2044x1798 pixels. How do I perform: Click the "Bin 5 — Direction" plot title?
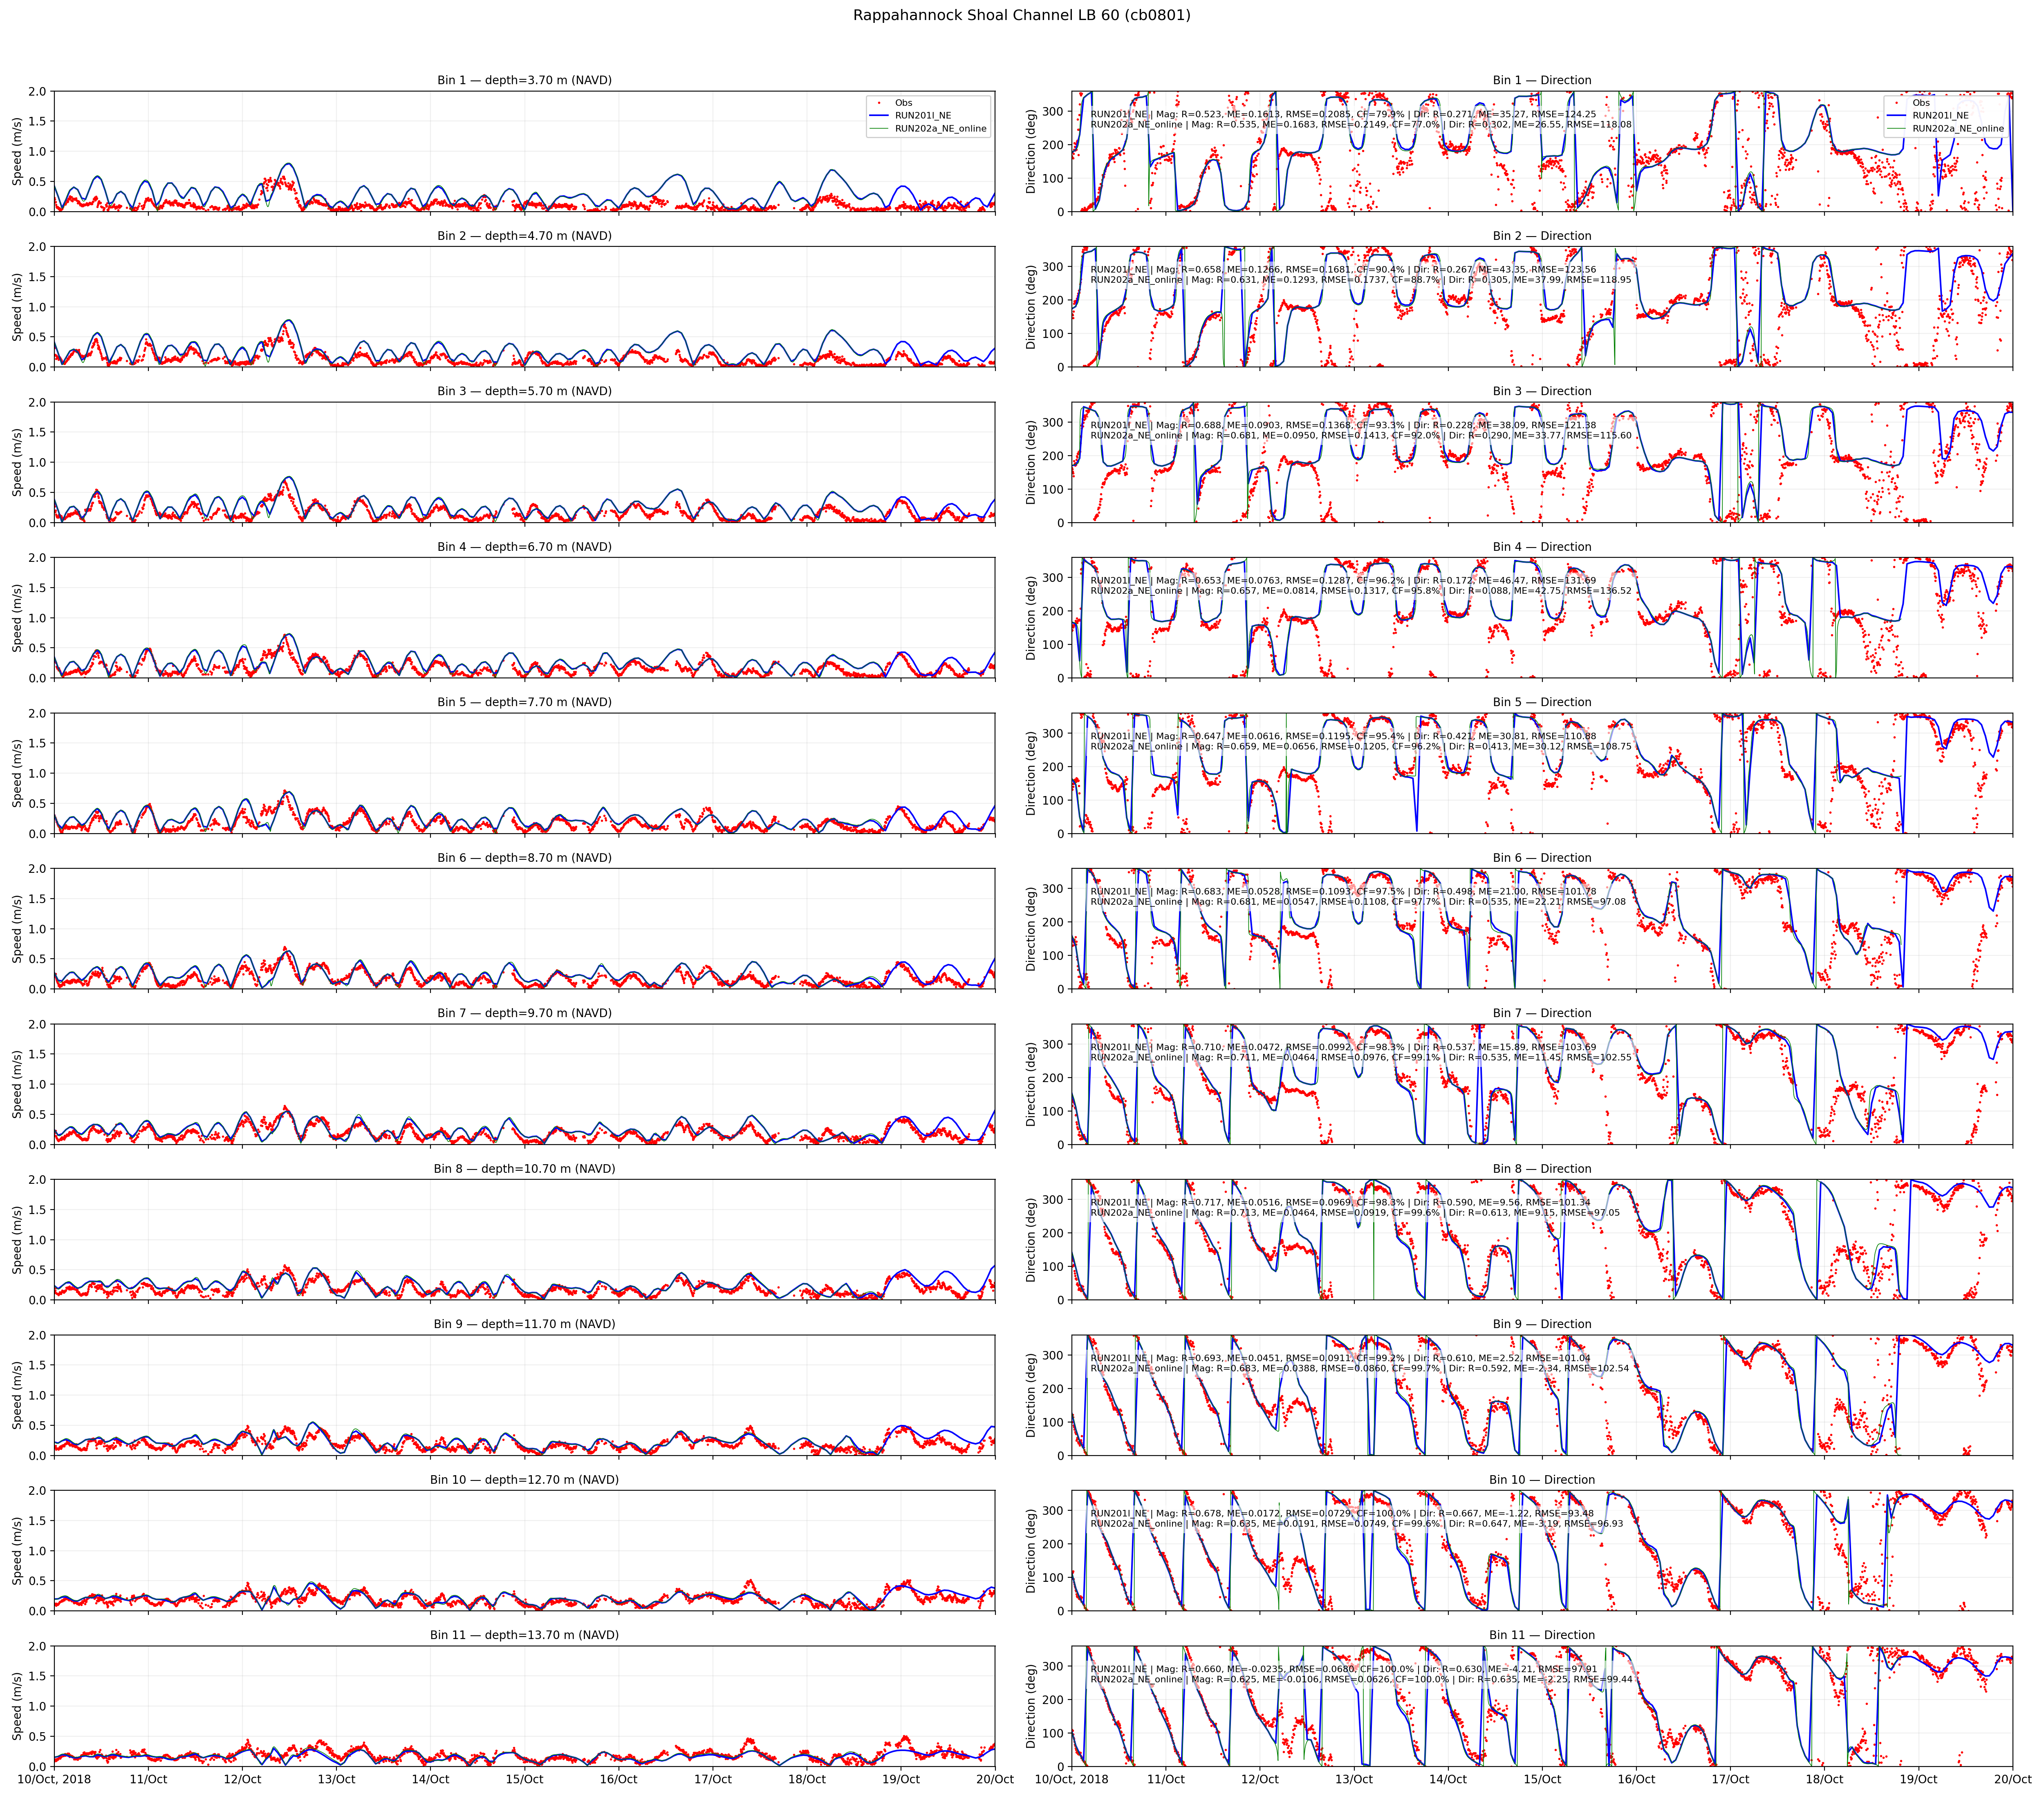coord(1542,702)
